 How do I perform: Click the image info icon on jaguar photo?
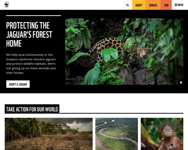(181, 82)
